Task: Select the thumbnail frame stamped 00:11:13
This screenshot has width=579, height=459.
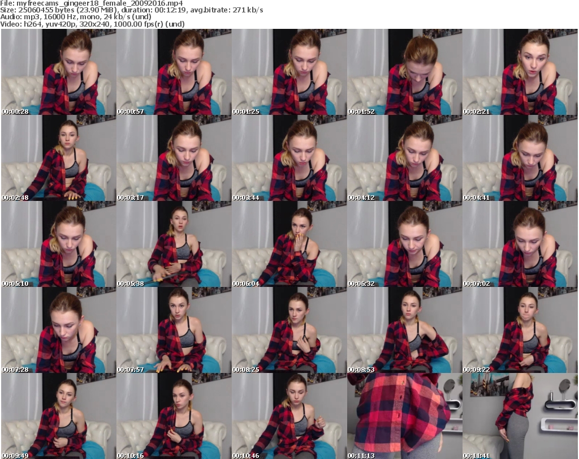Action: coord(405,416)
